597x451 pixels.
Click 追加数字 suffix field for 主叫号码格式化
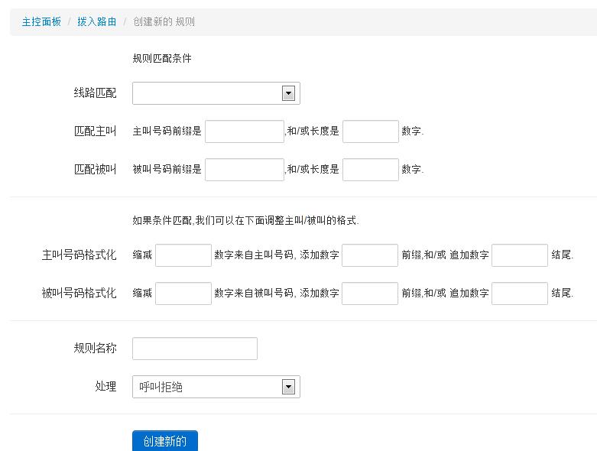(x=520, y=255)
